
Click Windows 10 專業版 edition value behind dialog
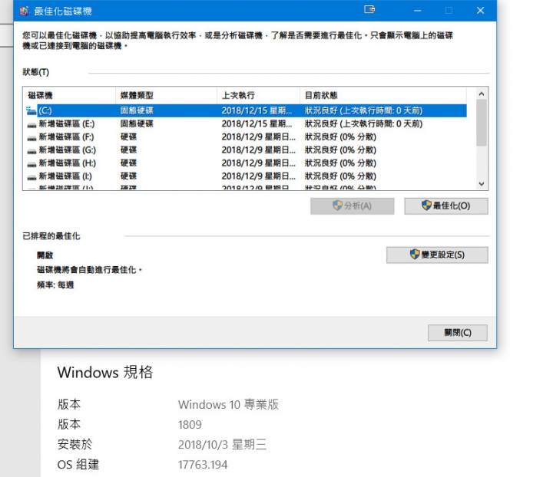228,404
